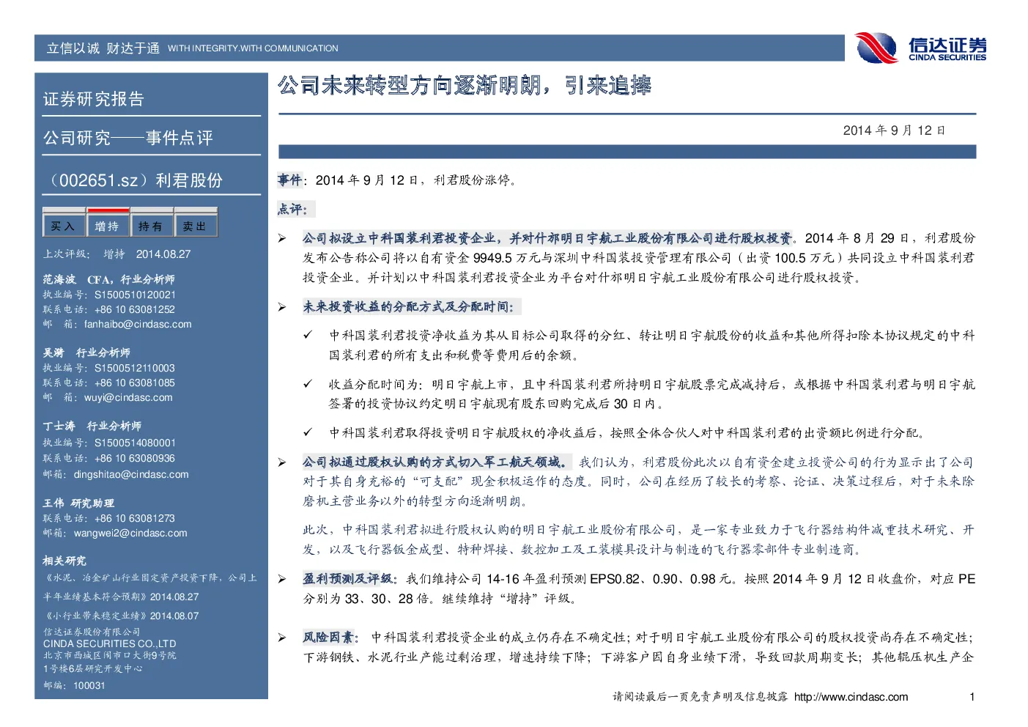1028x727 pixels.
Task: Select the 买入 rating box
Action: 64,226
